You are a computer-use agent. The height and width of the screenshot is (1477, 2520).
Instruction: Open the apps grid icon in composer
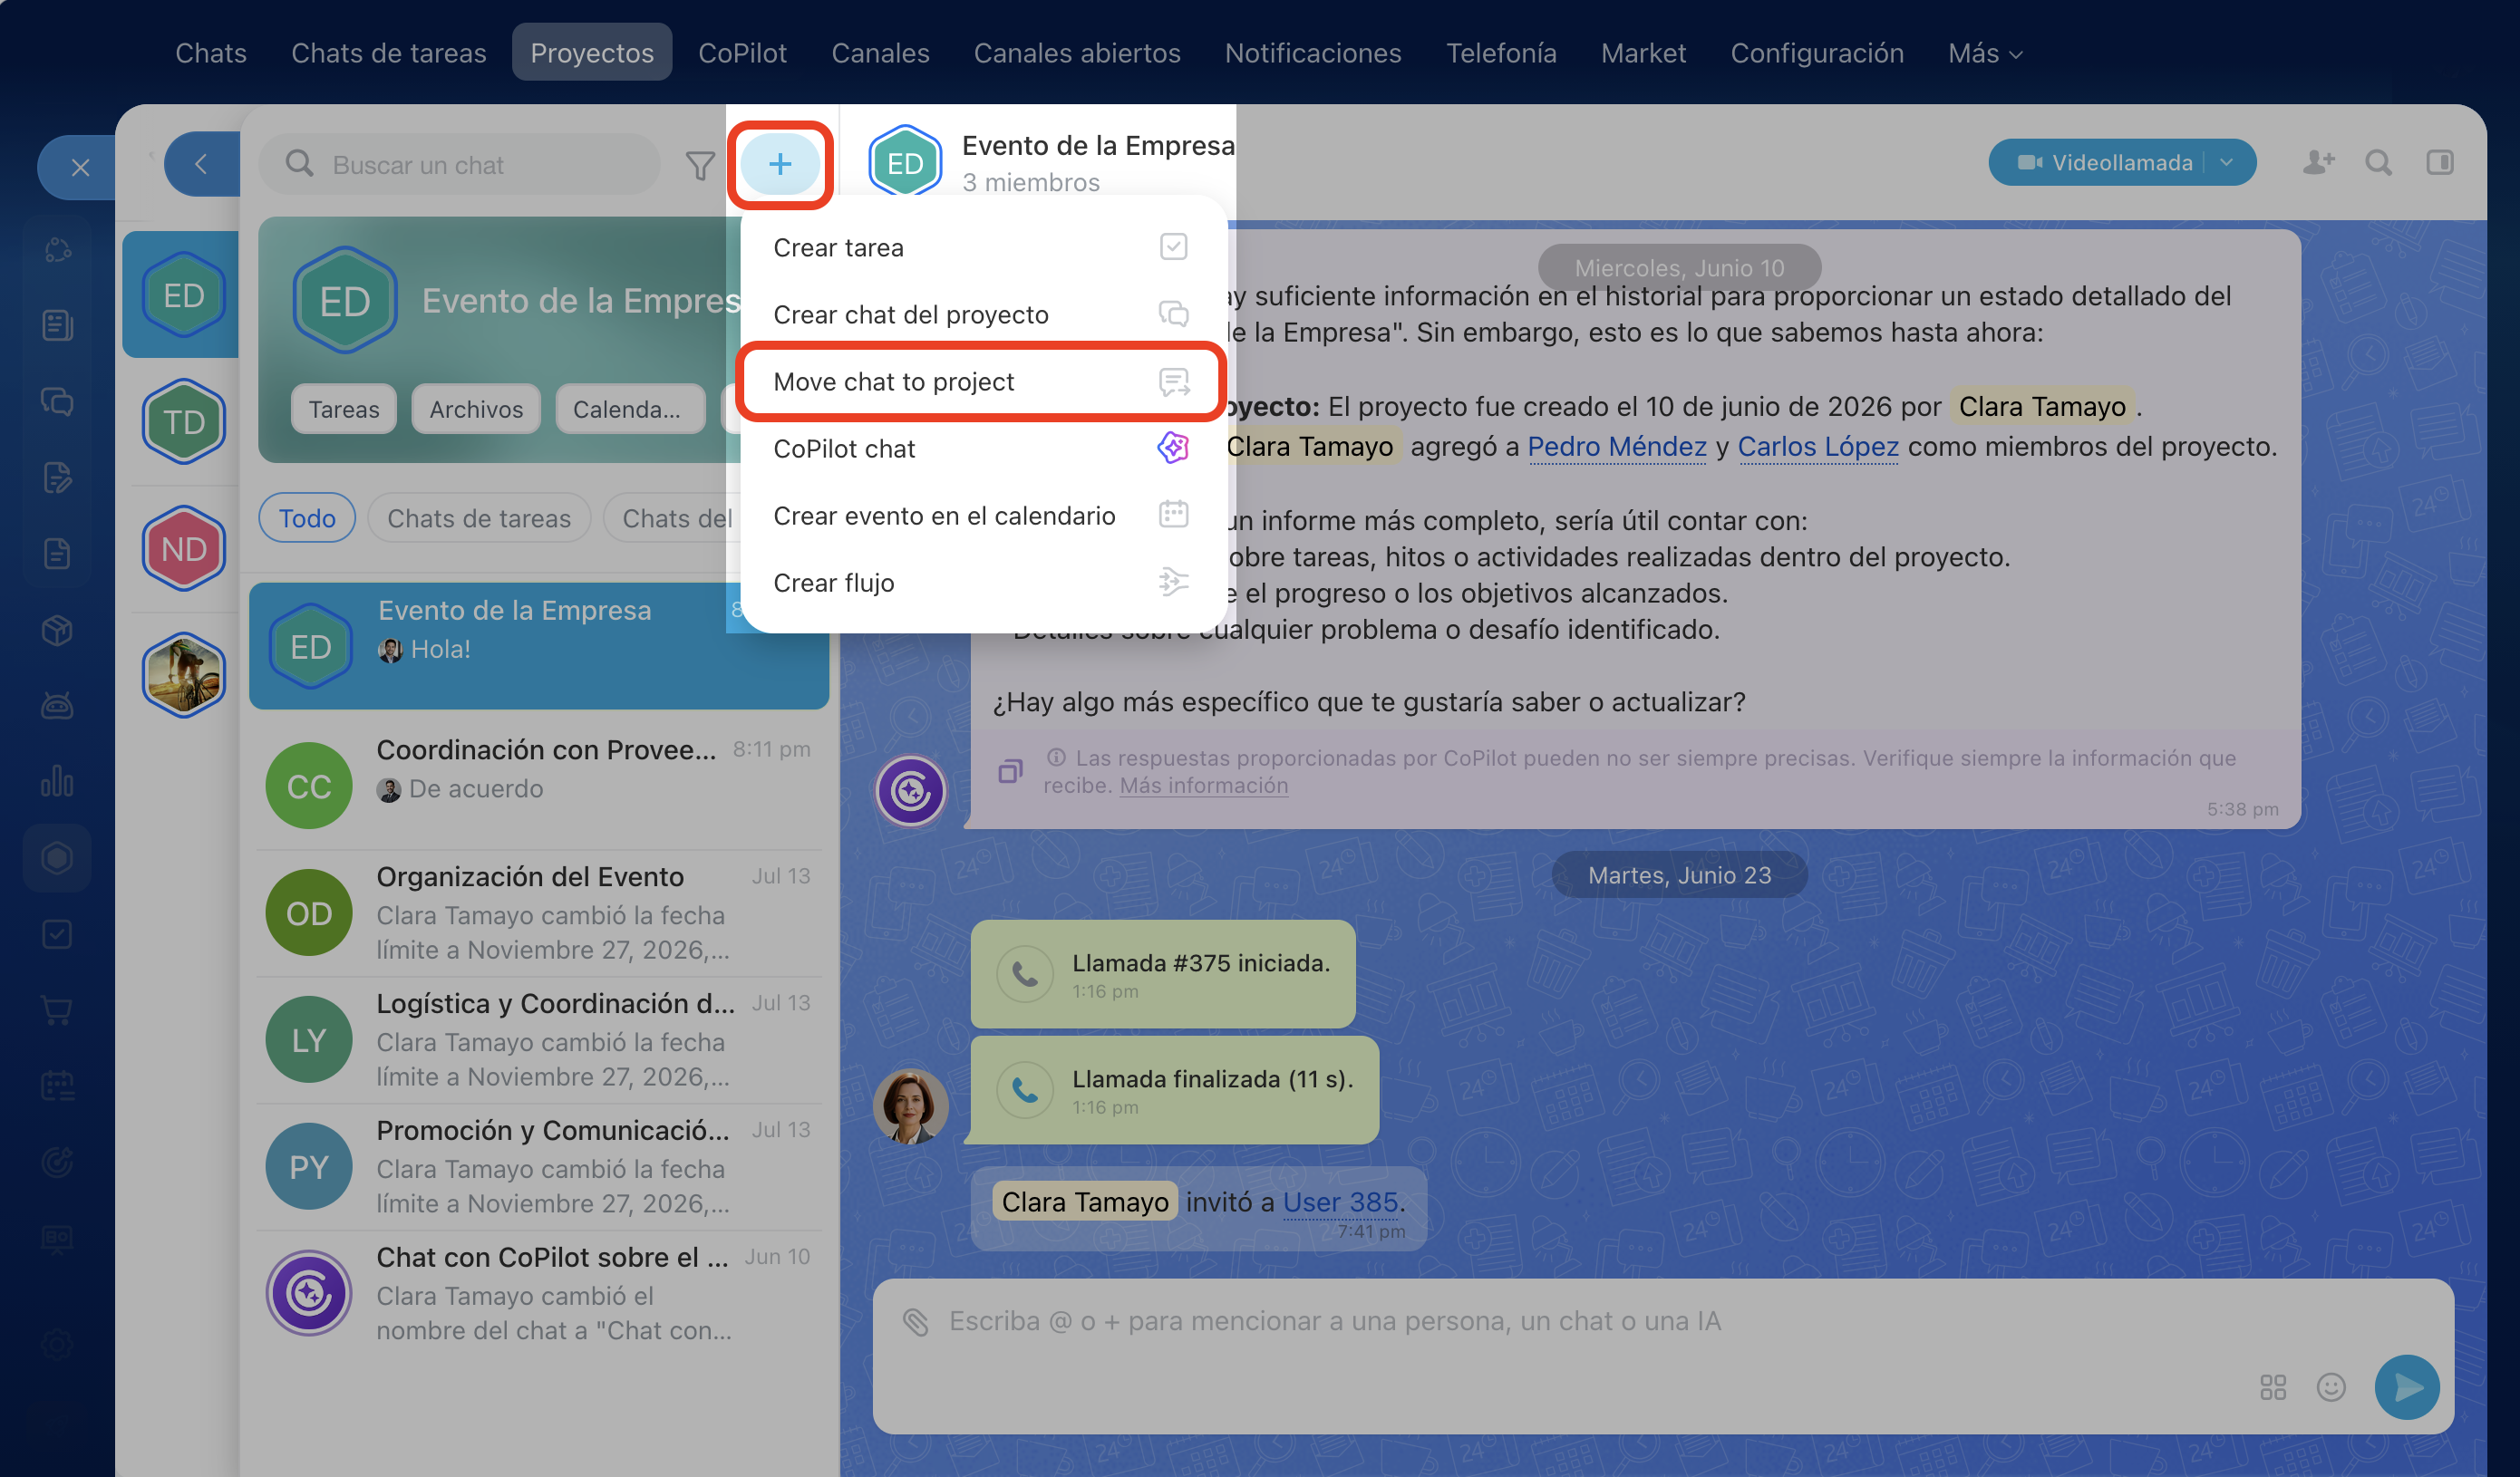pos(2273,1387)
